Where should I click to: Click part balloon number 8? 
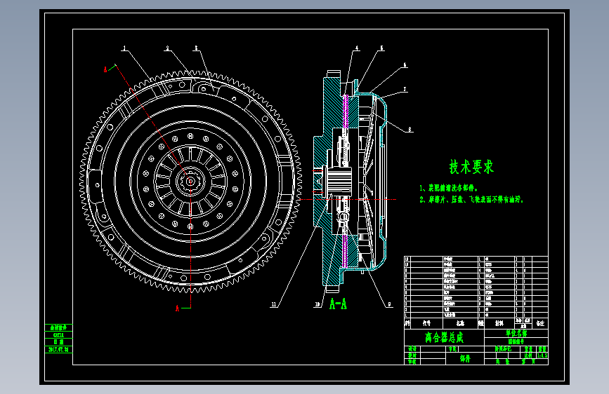(x=410, y=130)
